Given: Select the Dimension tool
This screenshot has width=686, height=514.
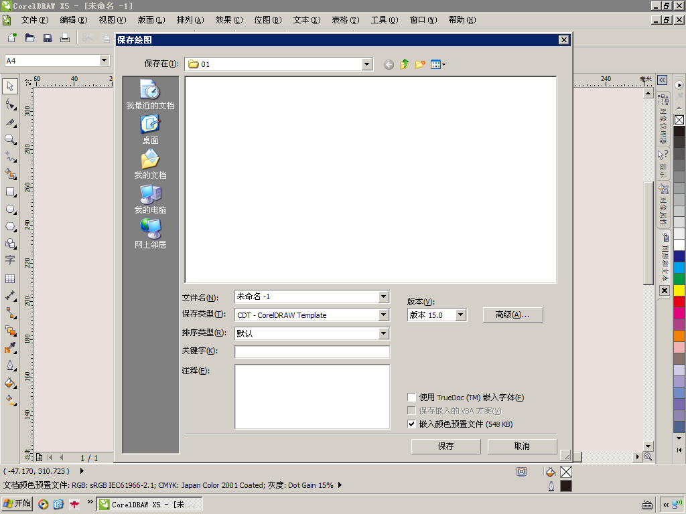Looking at the screenshot, I should pos(10,296).
